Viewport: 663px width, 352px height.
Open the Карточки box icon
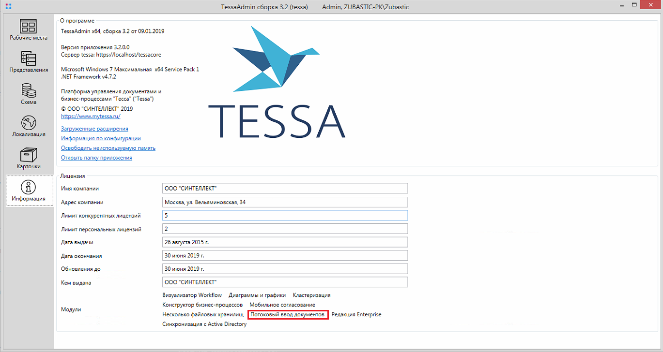[29, 155]
